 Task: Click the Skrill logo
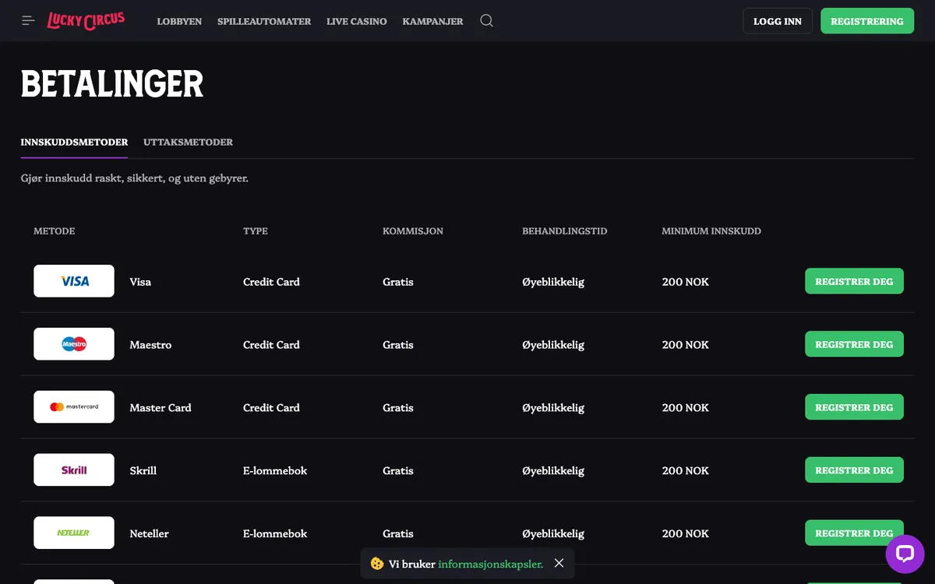tap(74, 470)
